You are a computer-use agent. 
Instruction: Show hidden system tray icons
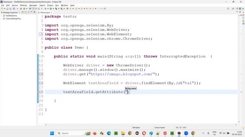coord(203,133)
